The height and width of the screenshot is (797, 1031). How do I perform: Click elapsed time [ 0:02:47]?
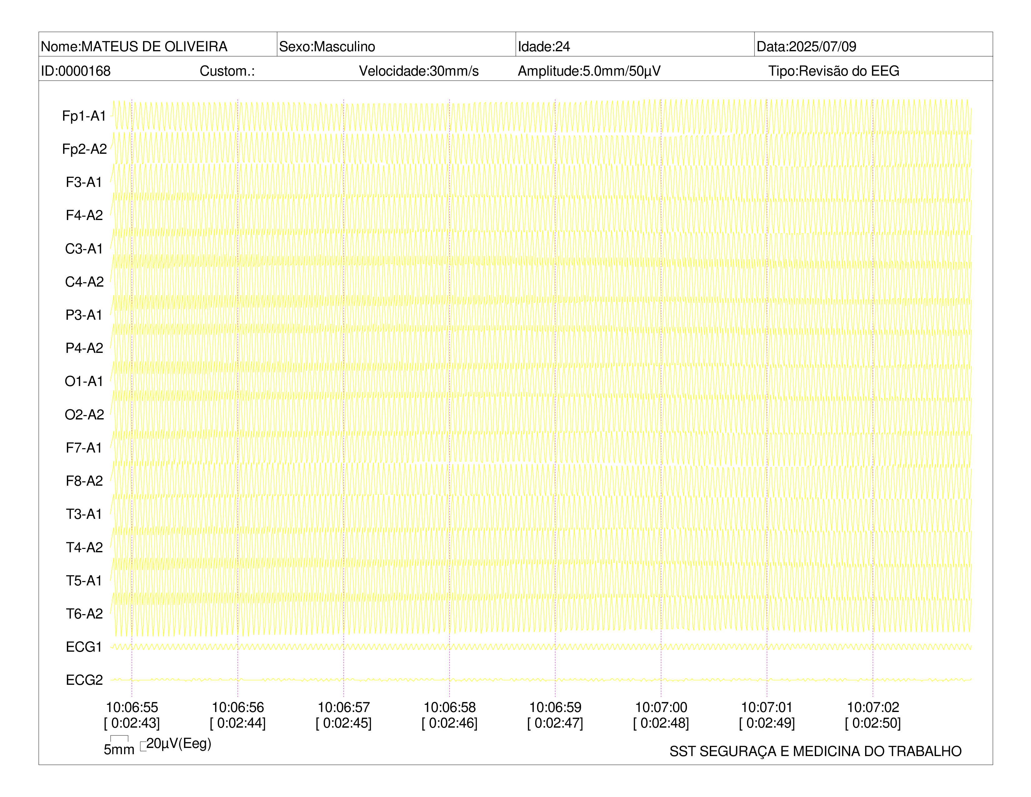(555, 723)
